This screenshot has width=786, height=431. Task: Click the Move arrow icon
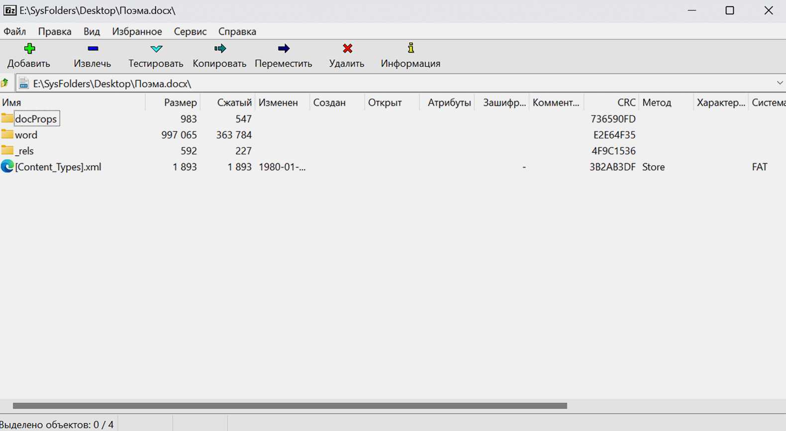[x=284, y=48]
